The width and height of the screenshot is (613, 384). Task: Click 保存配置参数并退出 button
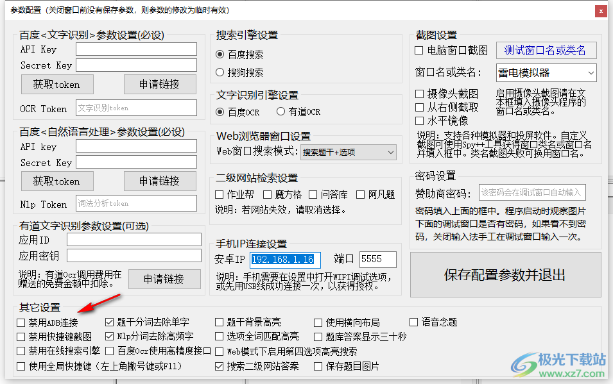[506, 274]
